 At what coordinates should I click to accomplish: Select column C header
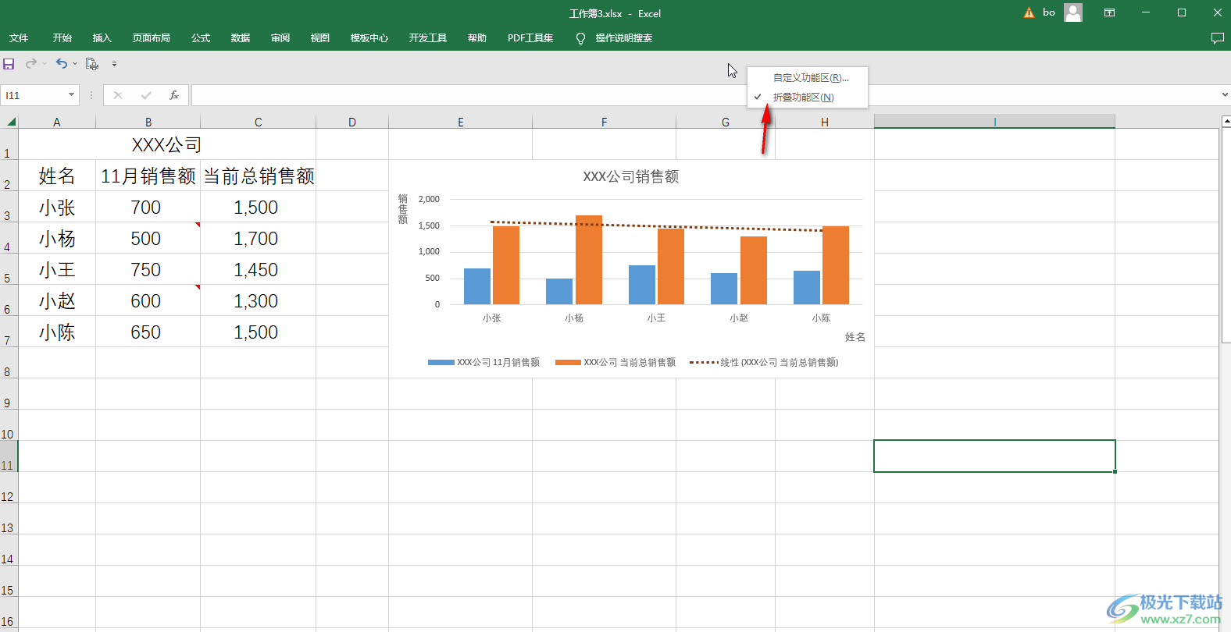point(259,122)
